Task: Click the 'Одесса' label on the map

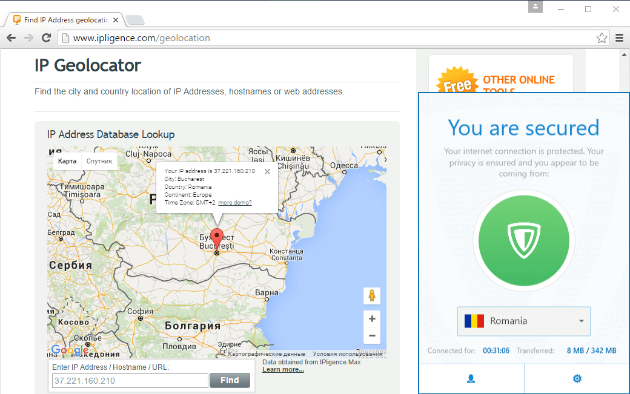Action: point(344,165)
